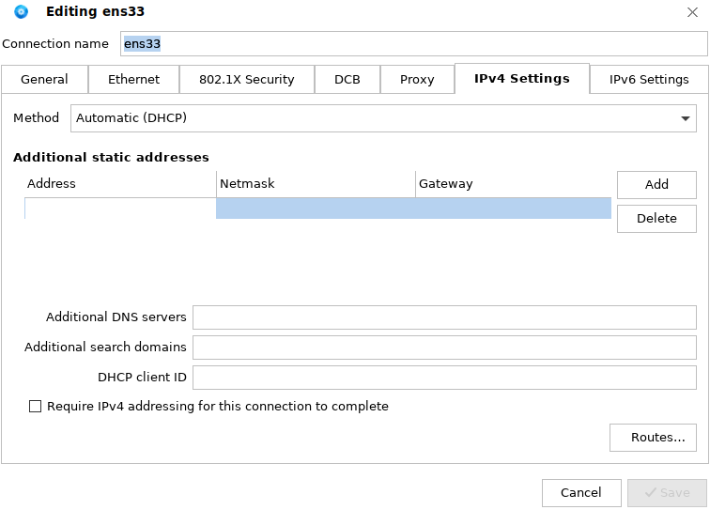Click the Delete address button
The height and width of the screenshot is (510, 710).
coord(656,219)
